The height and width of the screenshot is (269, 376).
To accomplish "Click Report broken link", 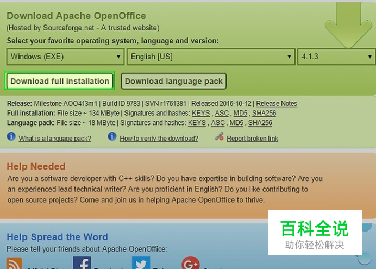I will pos(252,139).
